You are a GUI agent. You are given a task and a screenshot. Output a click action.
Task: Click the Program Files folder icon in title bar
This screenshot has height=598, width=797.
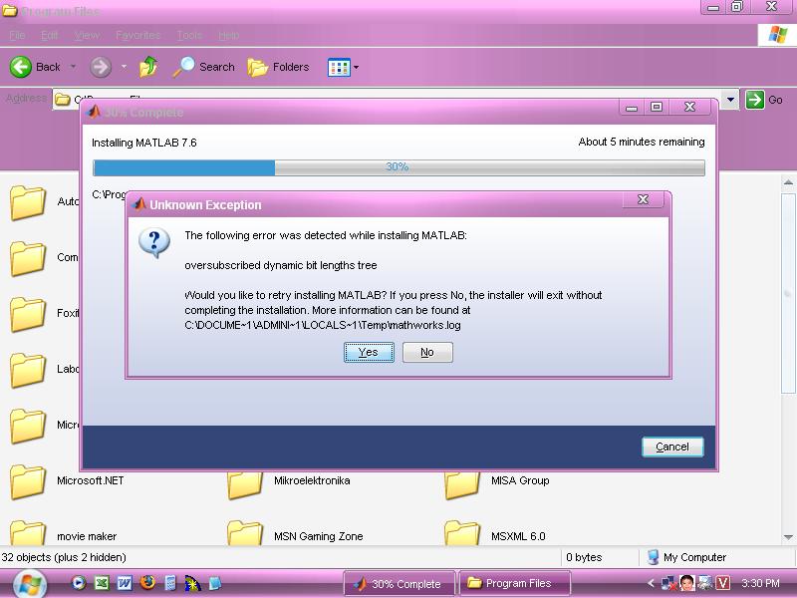pyautogui.click(x=10, y=10)
